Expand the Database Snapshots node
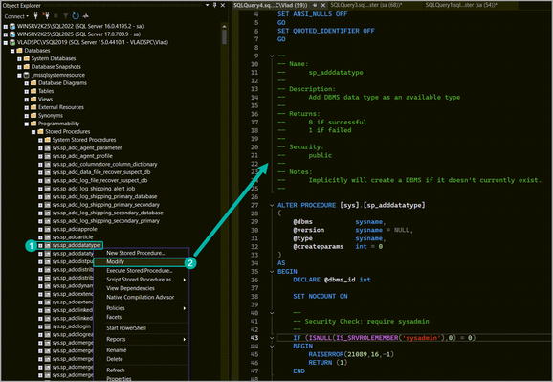553x382 pixels. (x=19, y=67)
